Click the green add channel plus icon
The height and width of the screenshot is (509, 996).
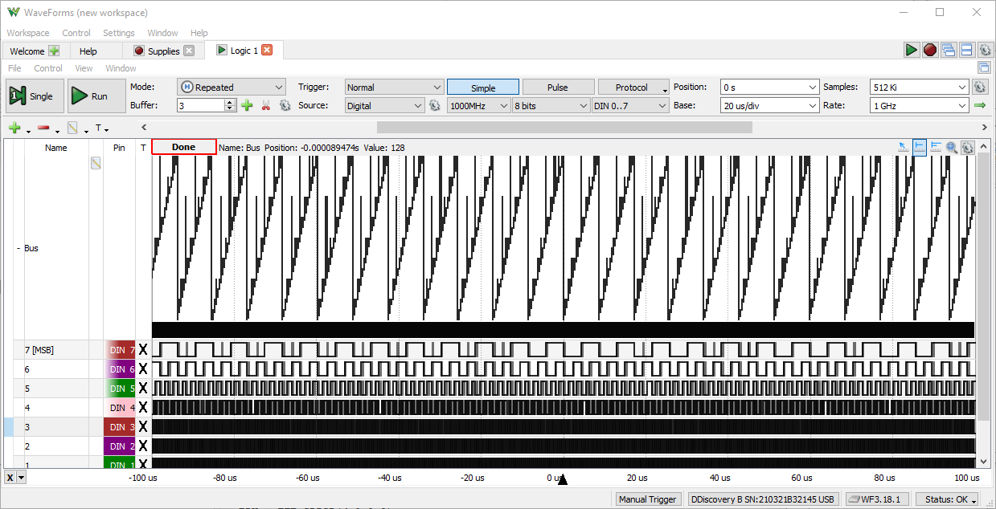(x=14, y=128)
